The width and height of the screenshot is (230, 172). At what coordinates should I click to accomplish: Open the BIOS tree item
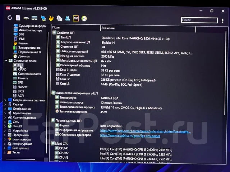click(x=18, y=91)
